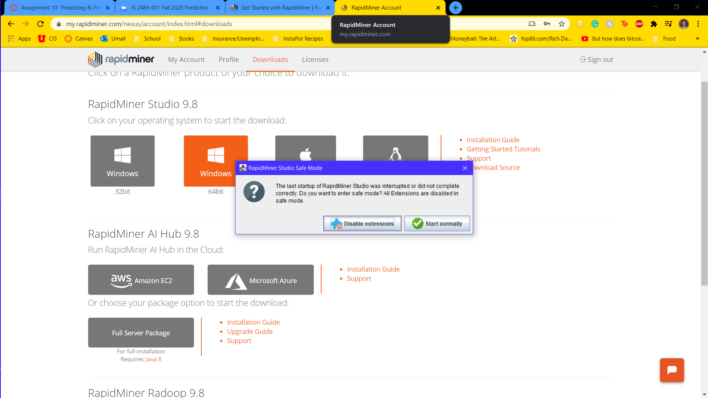This screenshot has height=398, width=708.
Task: Open a new browser tab
Action: [x=456, y=8]
